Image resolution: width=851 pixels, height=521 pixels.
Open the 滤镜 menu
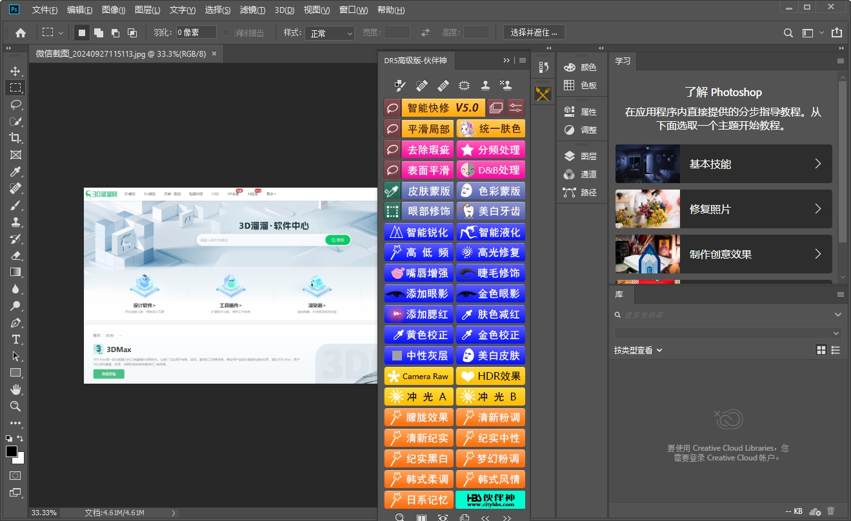pyautogui.click(x=252, y=10)
